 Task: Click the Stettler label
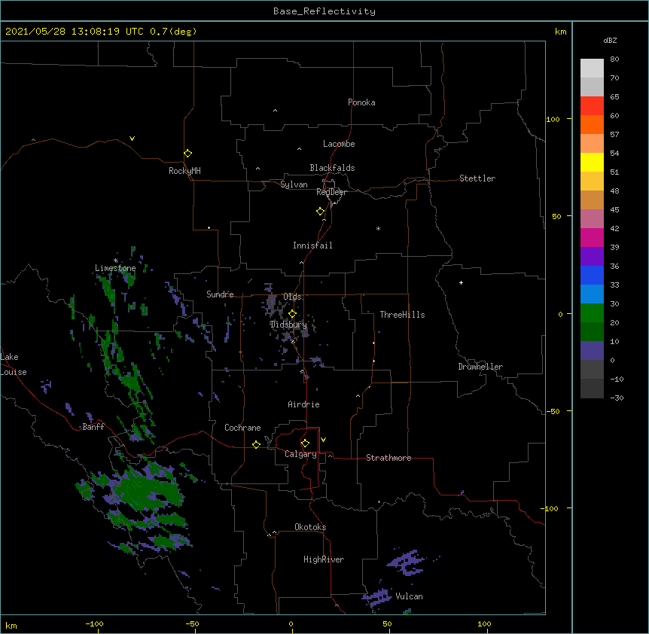coord(477,178)
